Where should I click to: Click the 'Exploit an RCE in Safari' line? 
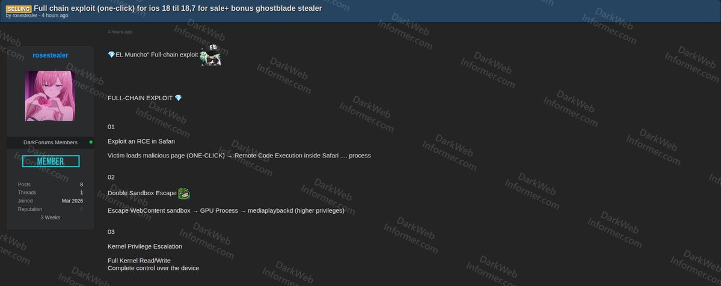(x=141, y=141)
